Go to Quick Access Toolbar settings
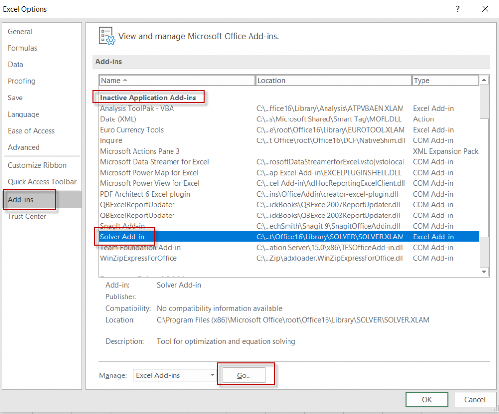Screen dimensions: 499x414 coord(42,182)
